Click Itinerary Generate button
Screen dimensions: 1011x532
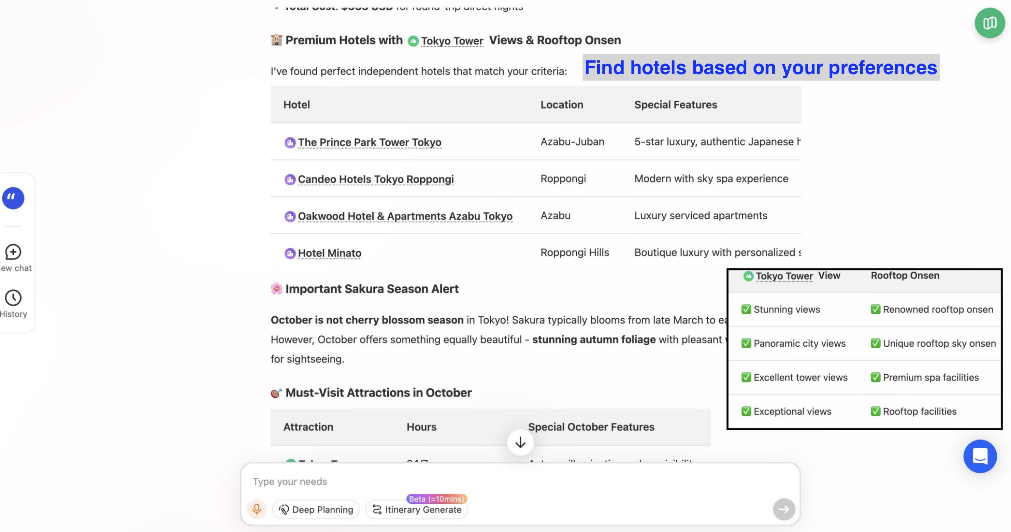click(x=416, y=509)
